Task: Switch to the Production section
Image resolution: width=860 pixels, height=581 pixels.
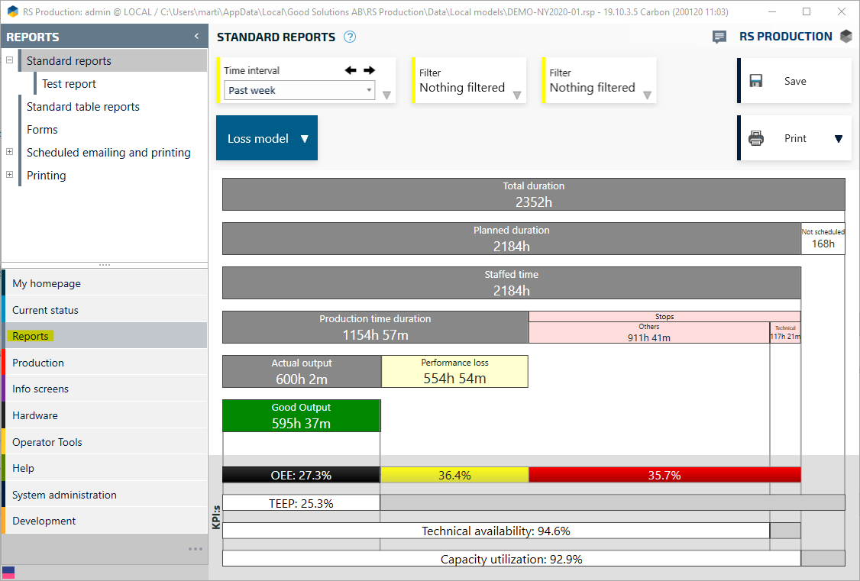Action: 38,363
